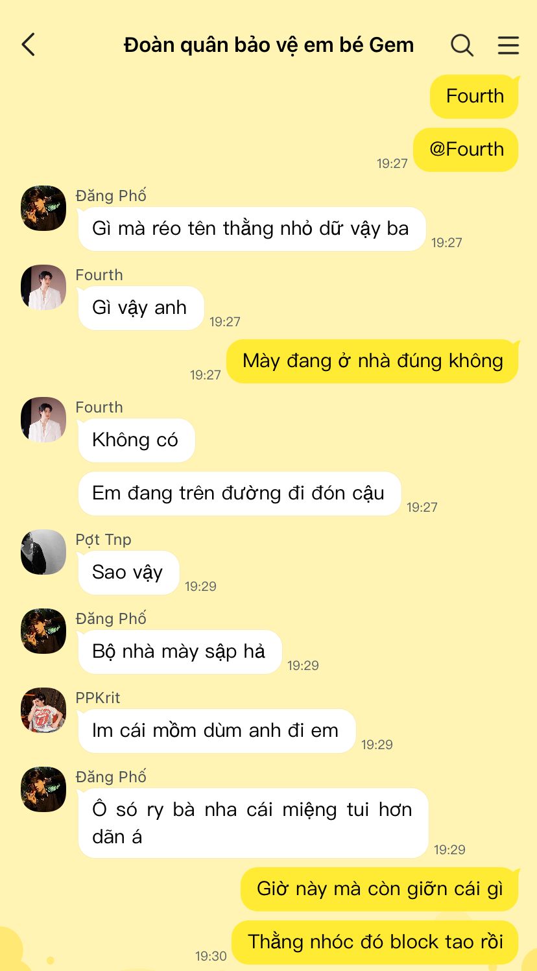
Task: Tap Đăng Phố's avatar beside 'Gì mà réo tên'
Action: 43,208
